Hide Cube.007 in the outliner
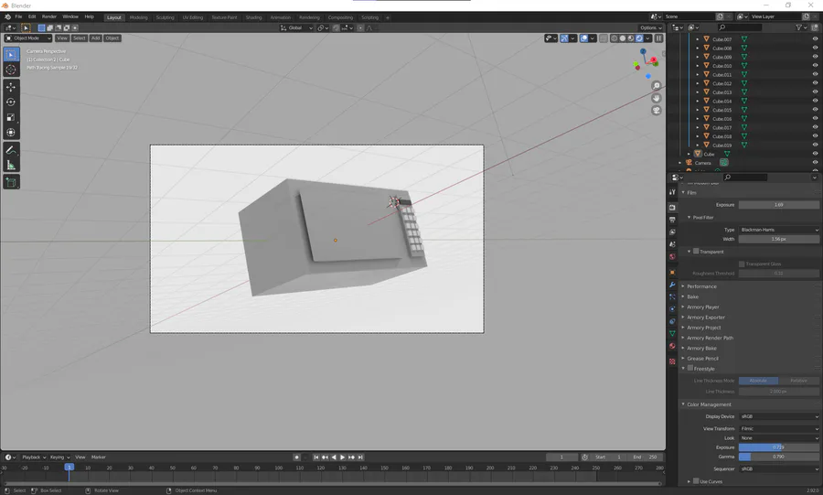This screenshot has height=495, width=823. [815, 39]
